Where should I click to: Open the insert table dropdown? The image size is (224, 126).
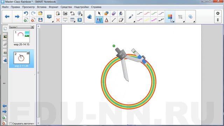click(x=75, y=22)
